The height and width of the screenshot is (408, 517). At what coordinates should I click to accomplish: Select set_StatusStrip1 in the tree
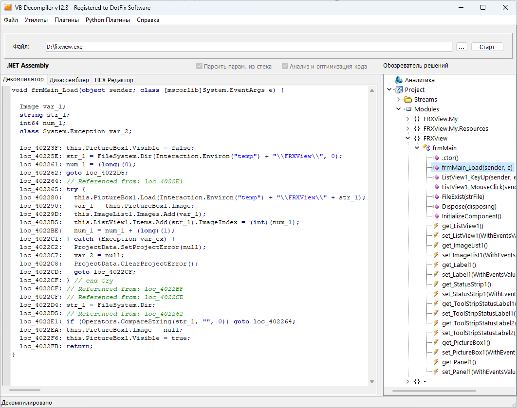pos(479,294)
